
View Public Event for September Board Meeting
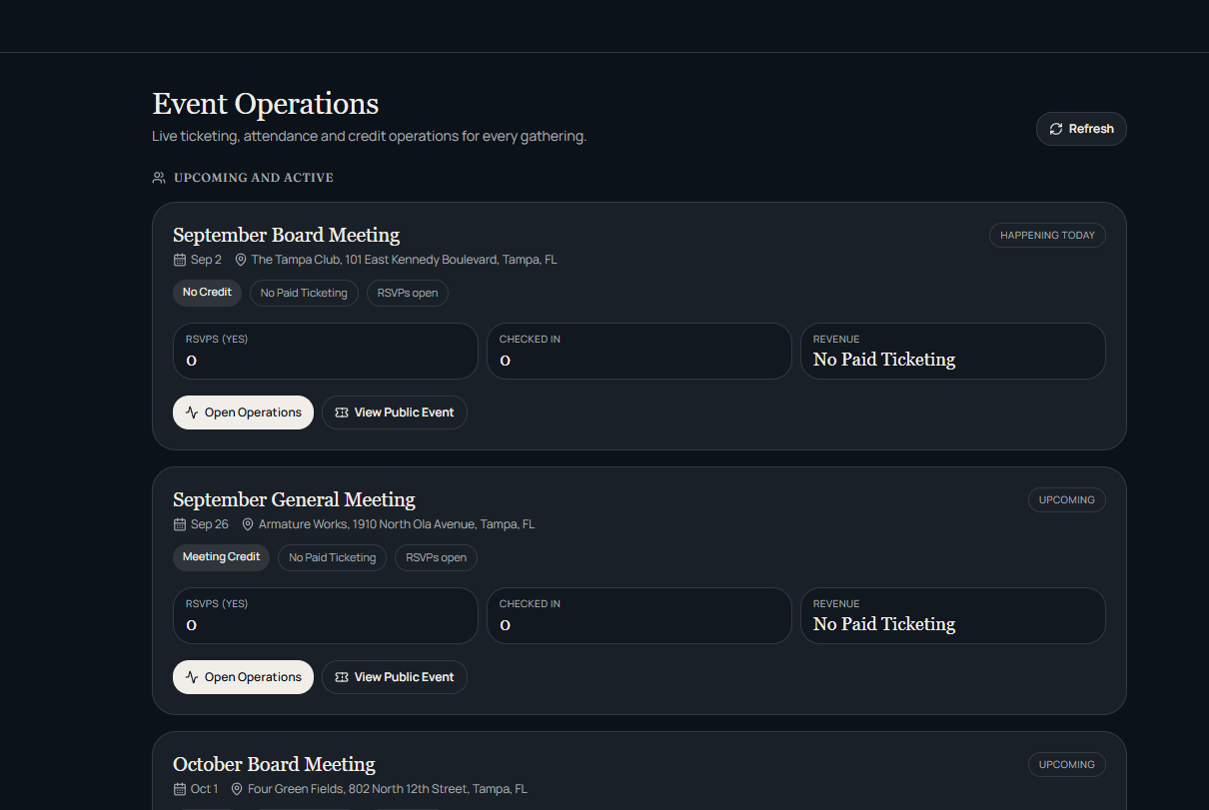[395, 412]
